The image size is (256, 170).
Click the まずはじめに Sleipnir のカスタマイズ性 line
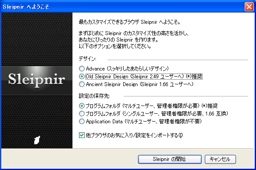134,33
